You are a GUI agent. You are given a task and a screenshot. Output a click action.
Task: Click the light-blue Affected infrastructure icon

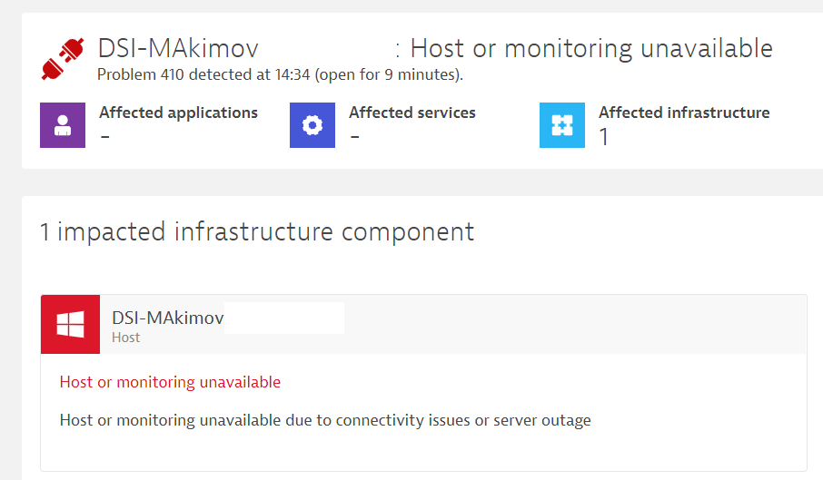(562, 125)
